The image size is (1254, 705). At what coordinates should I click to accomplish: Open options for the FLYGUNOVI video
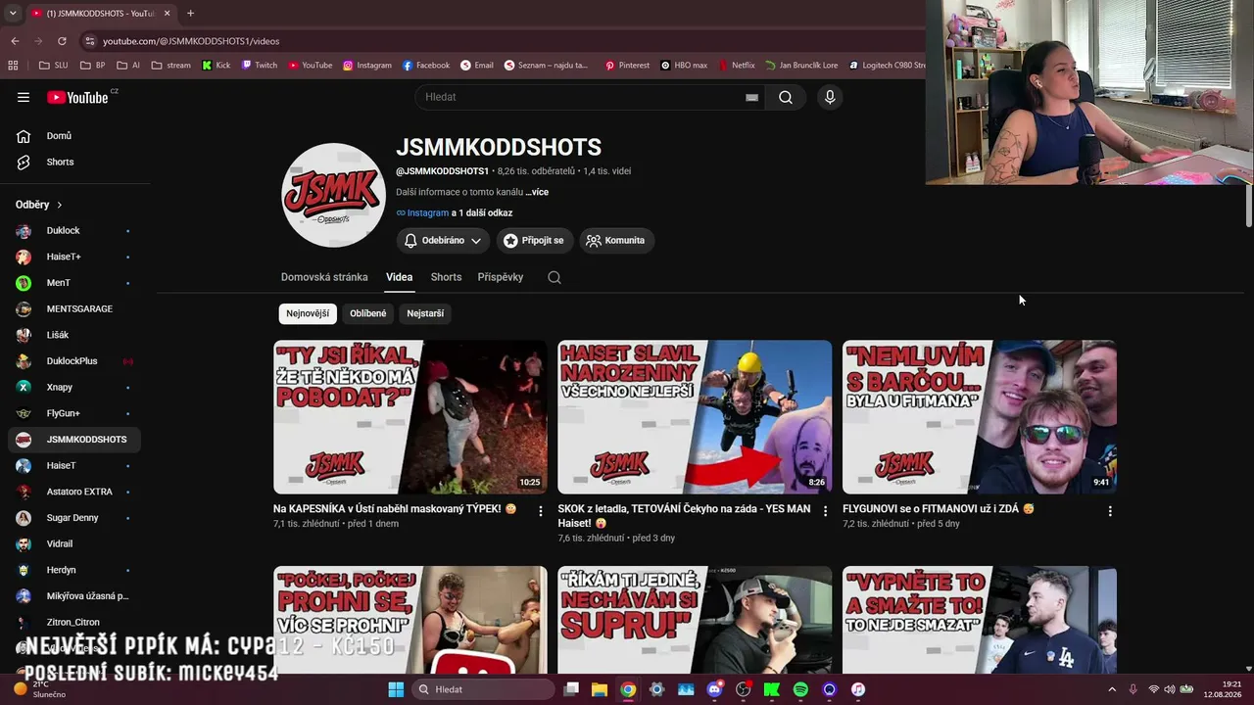[x=1110, y=511]
